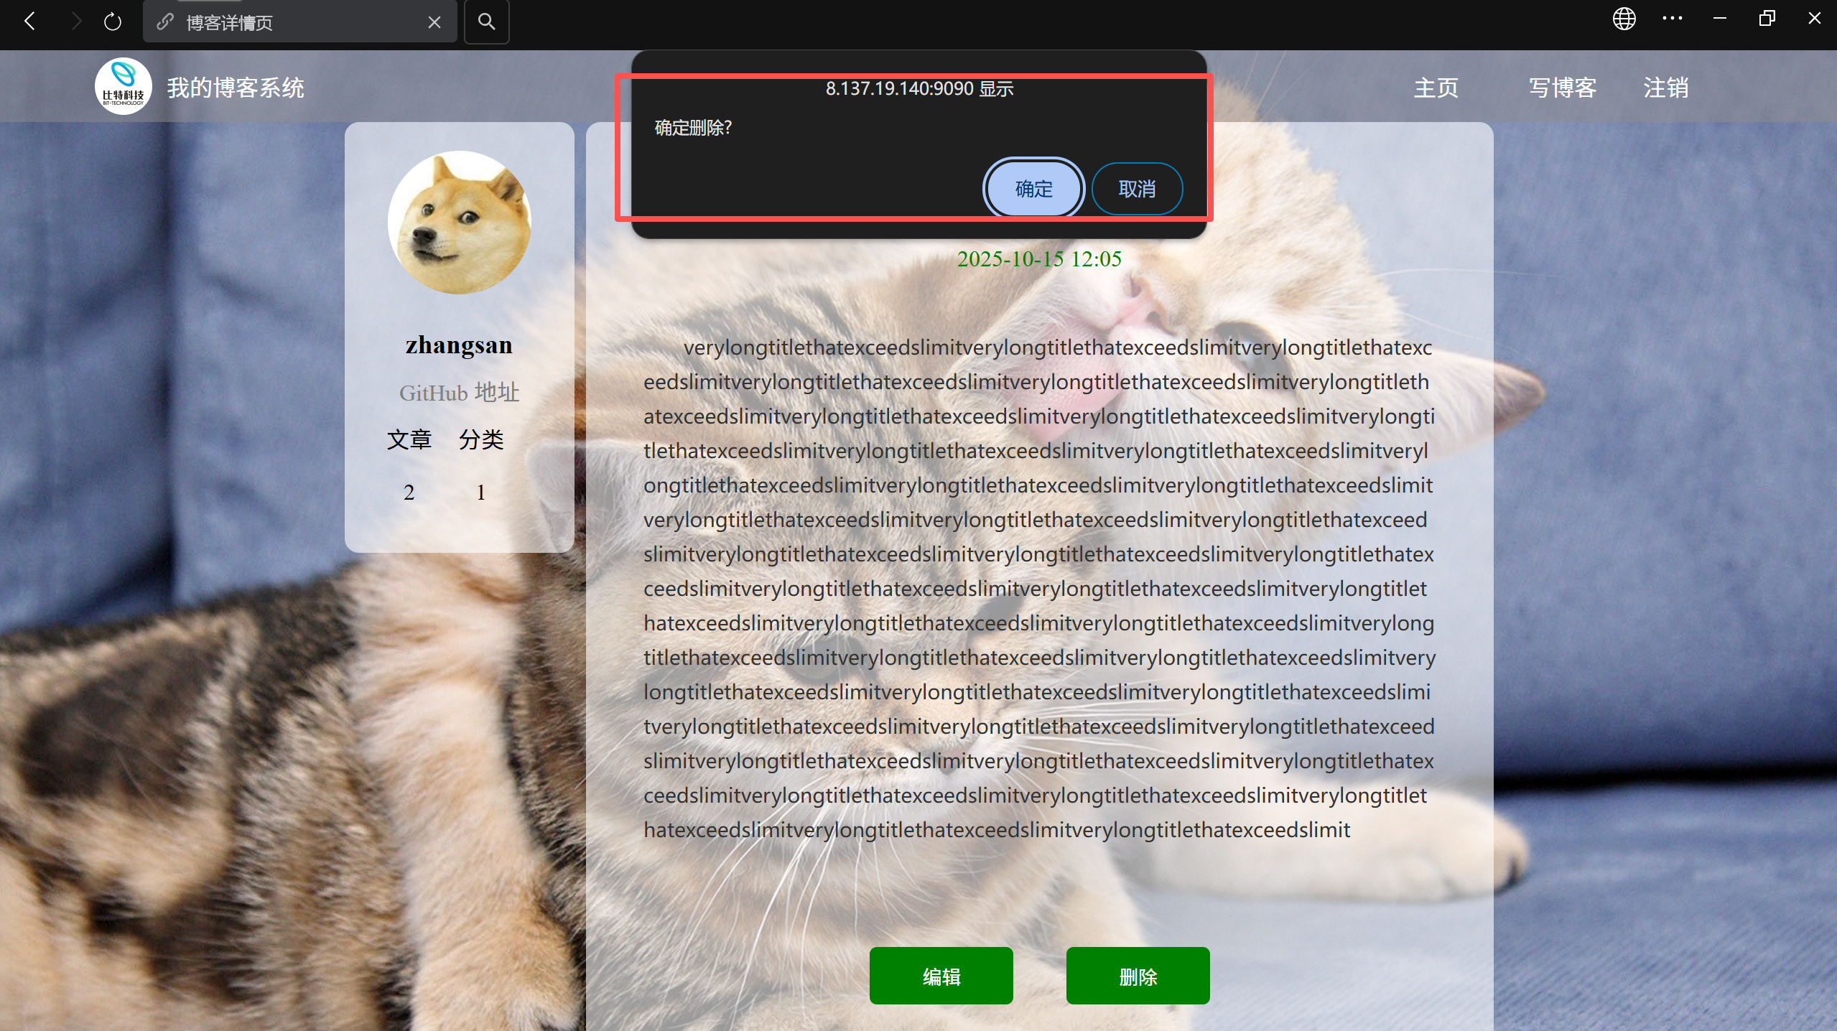Image resolution: width=1837 pixels, height=1031 pixels.
Task: Click the Shiba dog avatar image
Action: click(x=459, y=222)
